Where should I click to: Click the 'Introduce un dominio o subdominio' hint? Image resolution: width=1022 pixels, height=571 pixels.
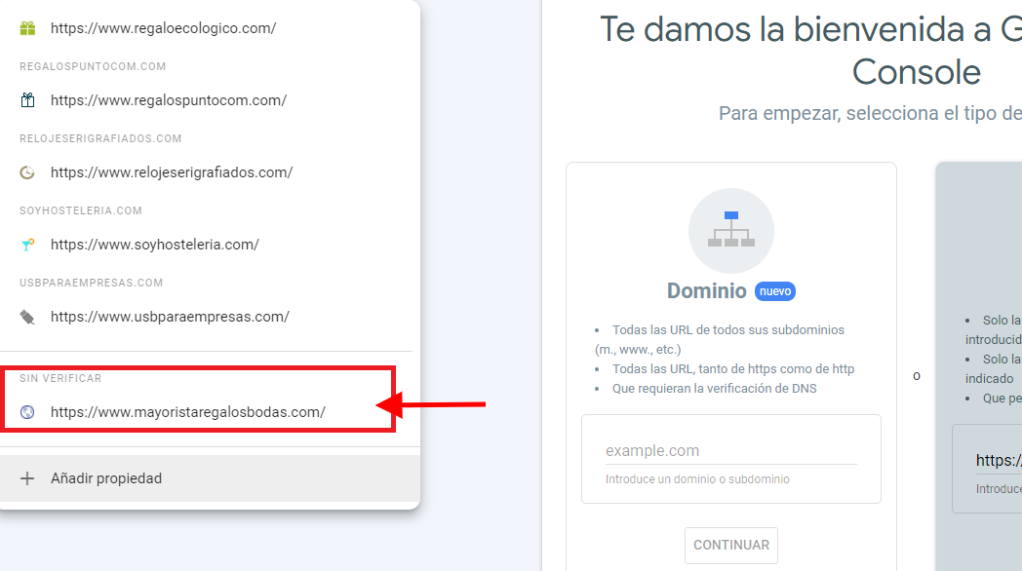coord(697,479)
